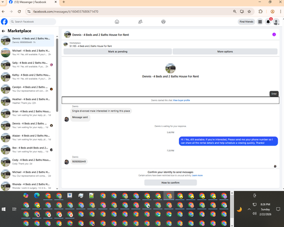This screenshot has width=284, height=227.
Task: Open Alazae's conversation in the list
Action: point(27,138)
